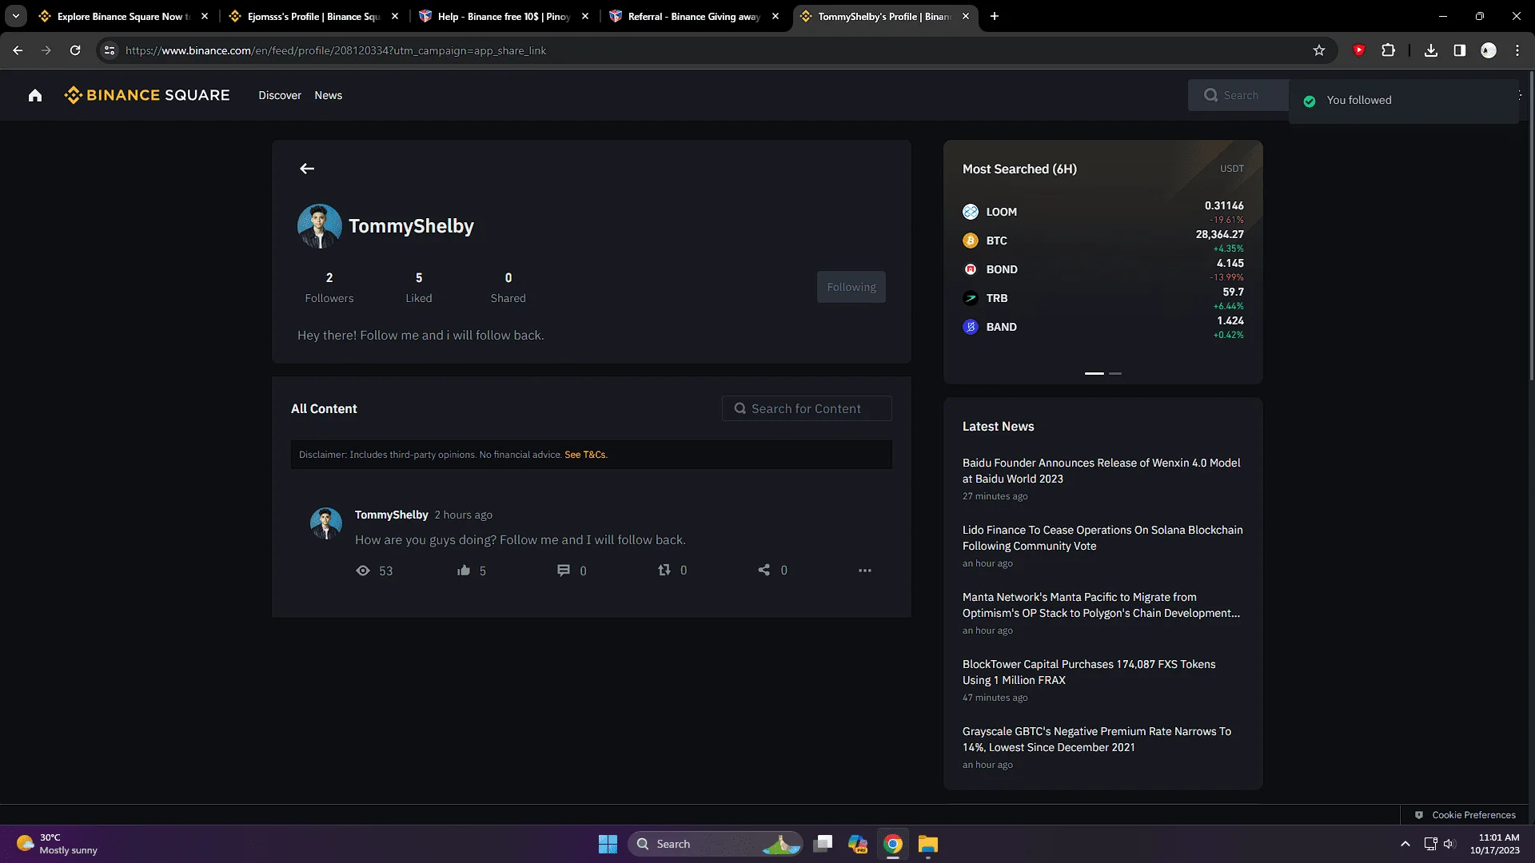Image resolution: width=1535 pixels, height=863 pixels.
Task: Open the Chrome three-dot menu
Action: pos(1517,50)
